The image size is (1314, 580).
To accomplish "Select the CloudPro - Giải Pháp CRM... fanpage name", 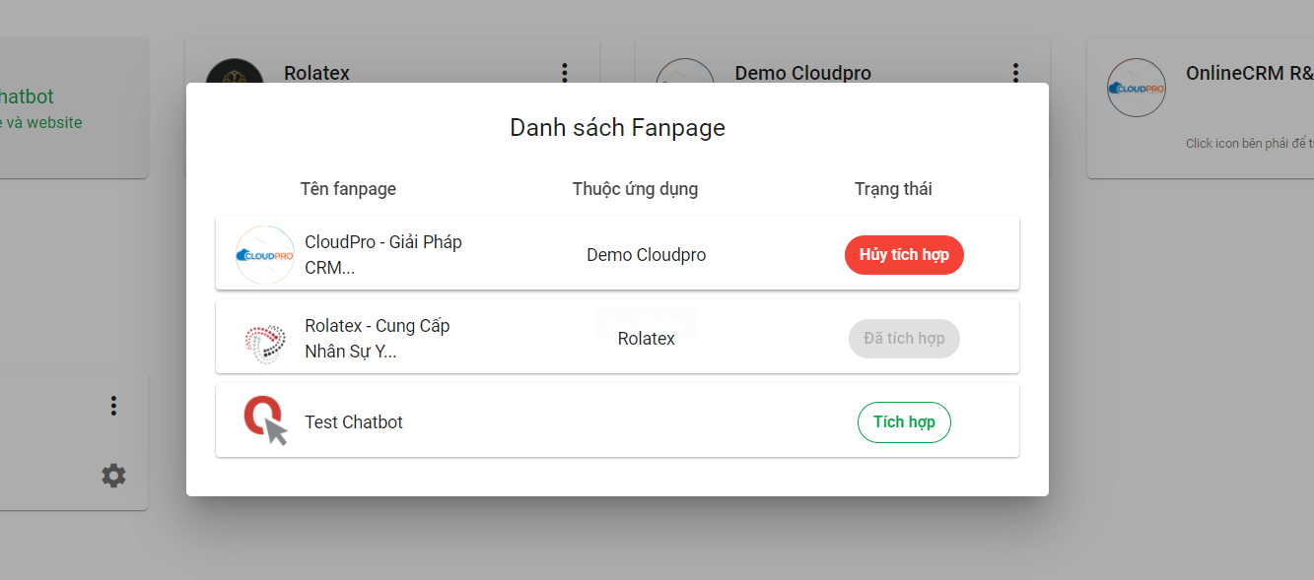I will (383, 255).
